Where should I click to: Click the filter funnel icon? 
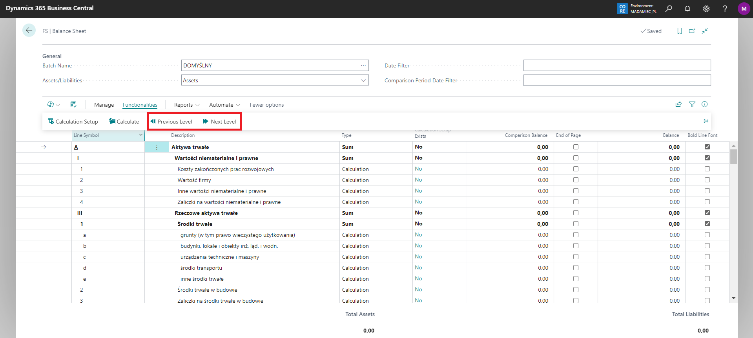click(x=692, y=104)
